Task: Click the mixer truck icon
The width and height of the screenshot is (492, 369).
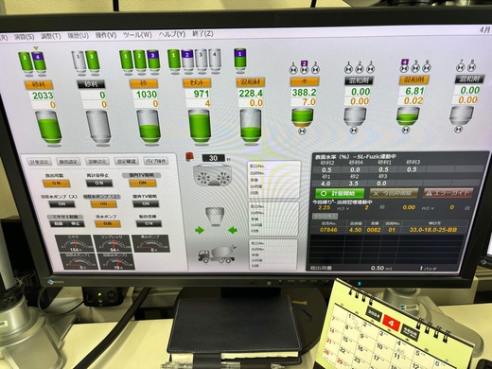Action: 217,255
